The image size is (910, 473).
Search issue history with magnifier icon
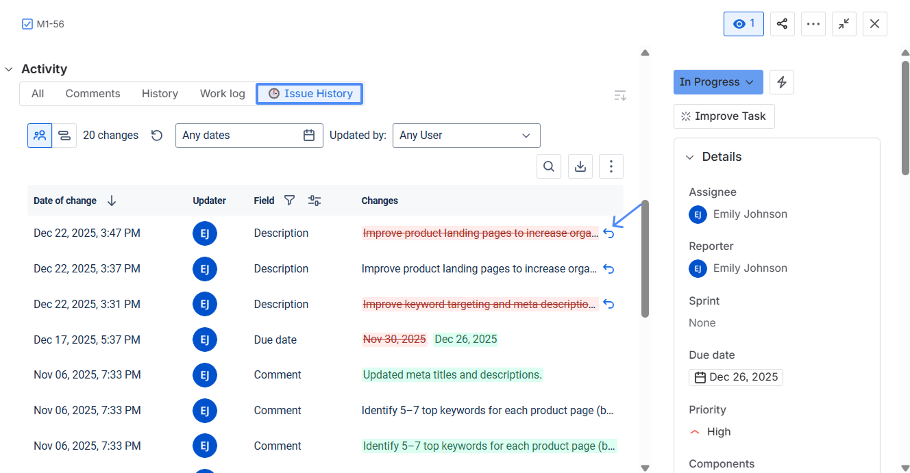pyautogui.click(x=549, y=166)
